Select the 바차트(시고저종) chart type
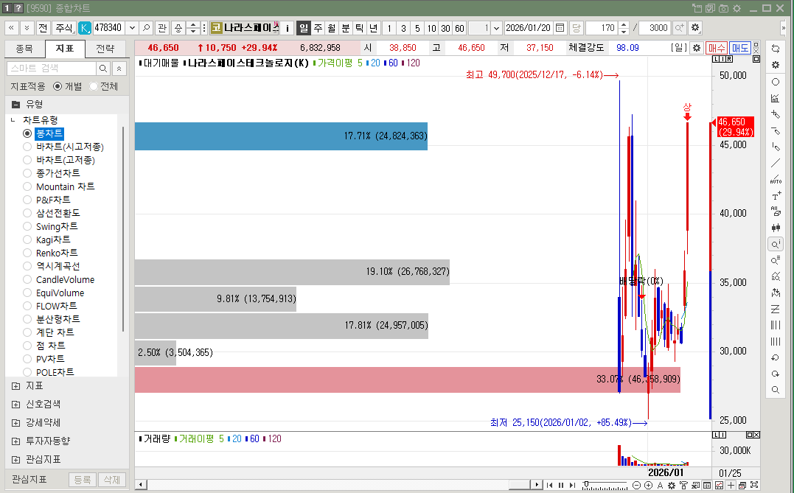 tap(27, 147)
